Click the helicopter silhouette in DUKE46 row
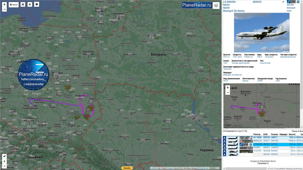Screen dimensions: 303x170 (x=233, y=151)
